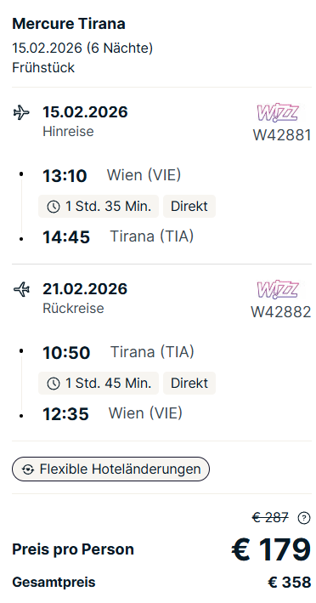Click flight number W42881
This screenshot has height=603, width=316.
pos(282,135)
